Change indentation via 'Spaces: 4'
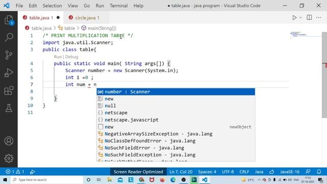Viewport: 327px width, 184px height. 207,172
